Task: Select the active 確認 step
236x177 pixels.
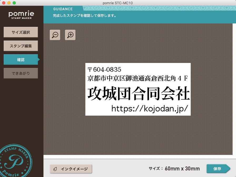Action: coord(21,60)
